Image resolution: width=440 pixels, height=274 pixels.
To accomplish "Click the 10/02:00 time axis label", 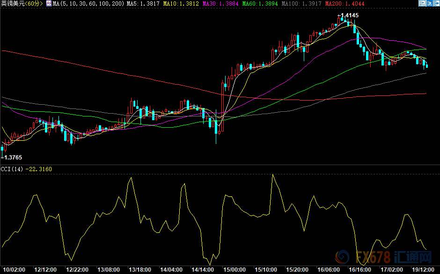I will tap(15, 270).
